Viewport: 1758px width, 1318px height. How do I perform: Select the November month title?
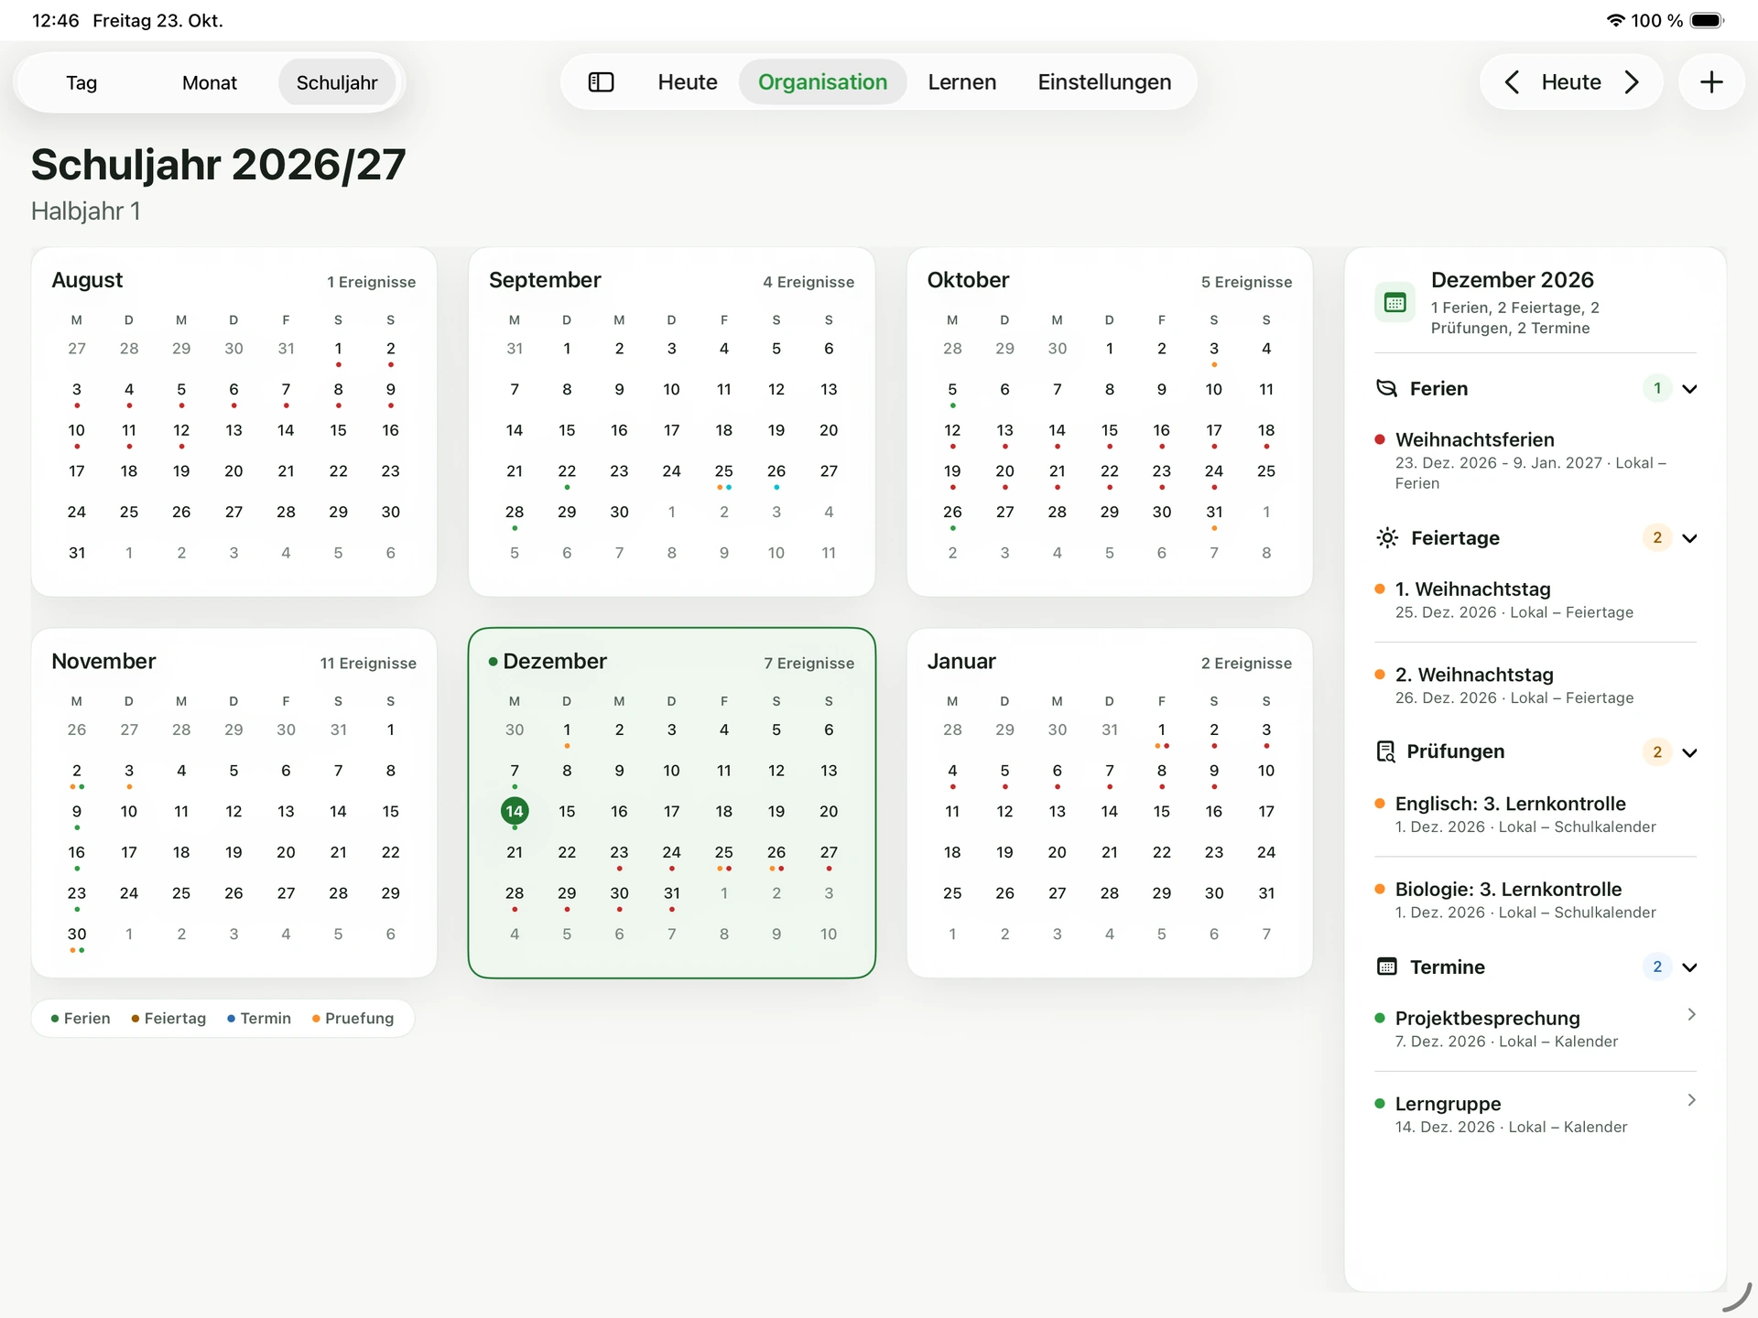click(103, 661)
